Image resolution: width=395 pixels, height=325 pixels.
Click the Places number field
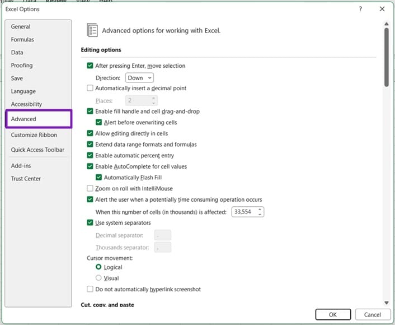(142, 100)
